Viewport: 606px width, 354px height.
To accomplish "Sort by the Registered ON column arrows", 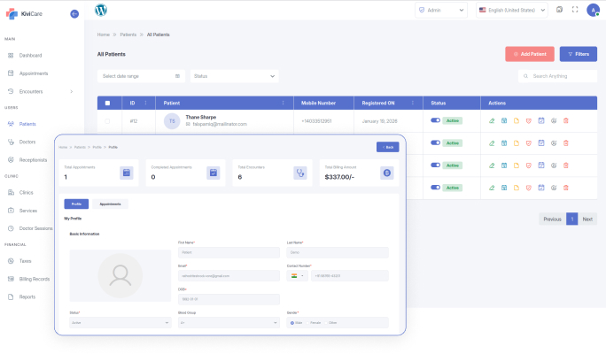I will tap(412, 103).
